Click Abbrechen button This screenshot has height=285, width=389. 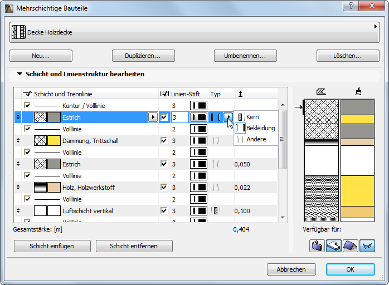[291, 269]
